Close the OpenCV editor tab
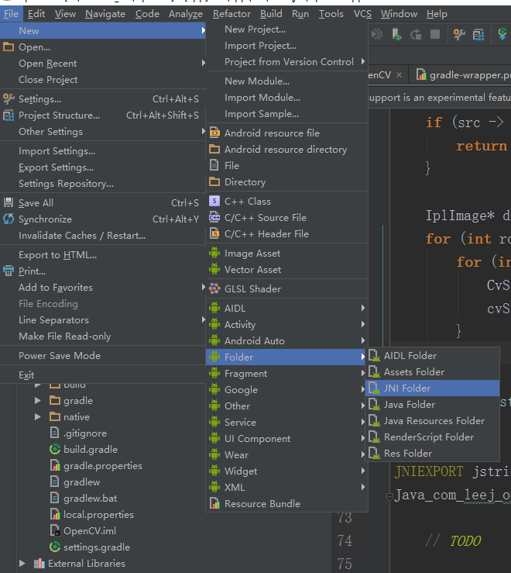Viewport: 511px width, 573px height. (399, 74)
